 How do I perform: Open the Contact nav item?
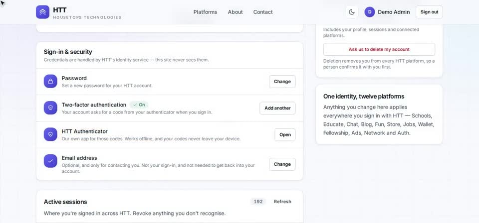click(263, 12)
